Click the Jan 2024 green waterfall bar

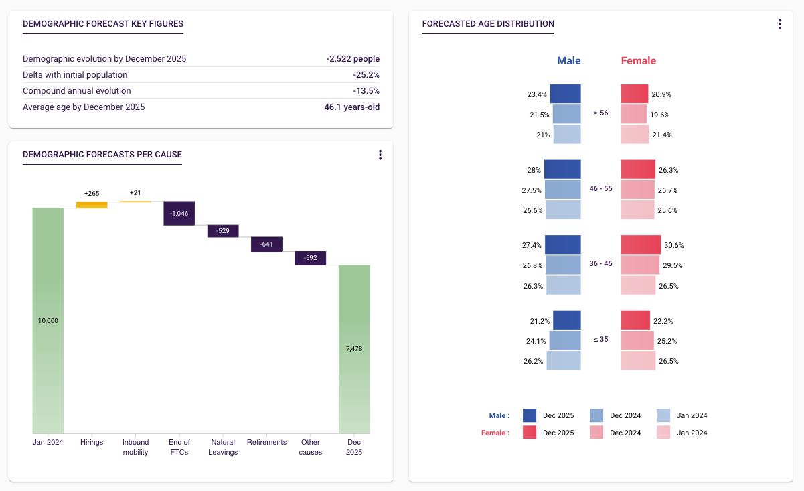pyautogui.click(x=48, y=320)
